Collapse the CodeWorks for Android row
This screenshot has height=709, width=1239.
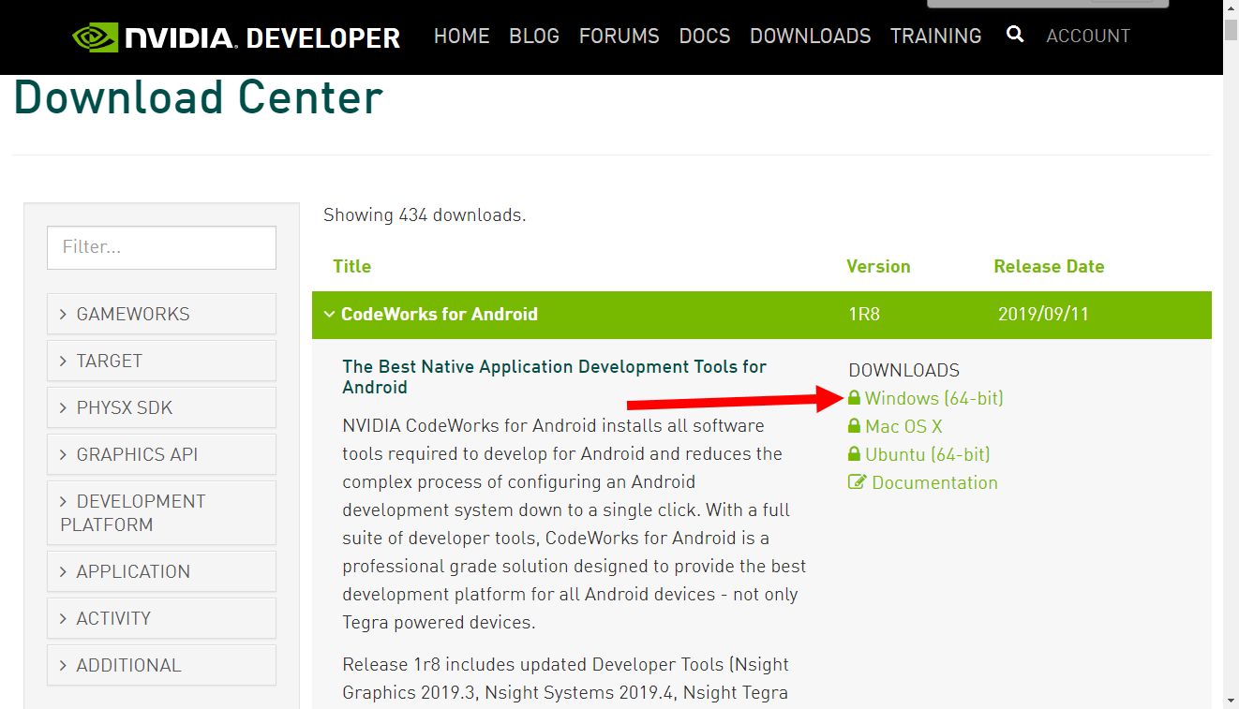[761, 315]
